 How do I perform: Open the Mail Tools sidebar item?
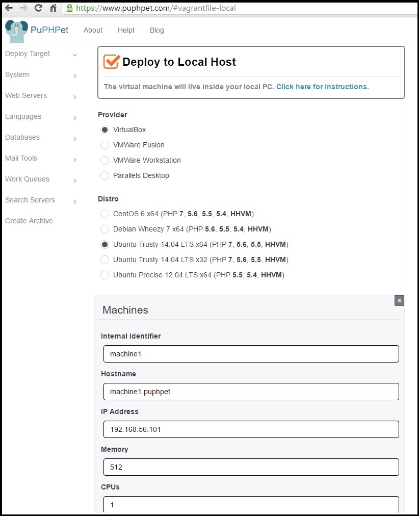[21, 158]
